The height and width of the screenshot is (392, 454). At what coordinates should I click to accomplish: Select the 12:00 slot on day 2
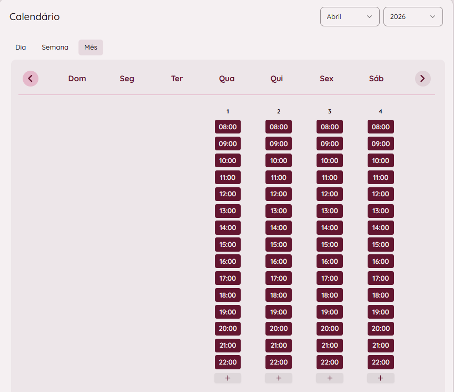coord(279,194)
